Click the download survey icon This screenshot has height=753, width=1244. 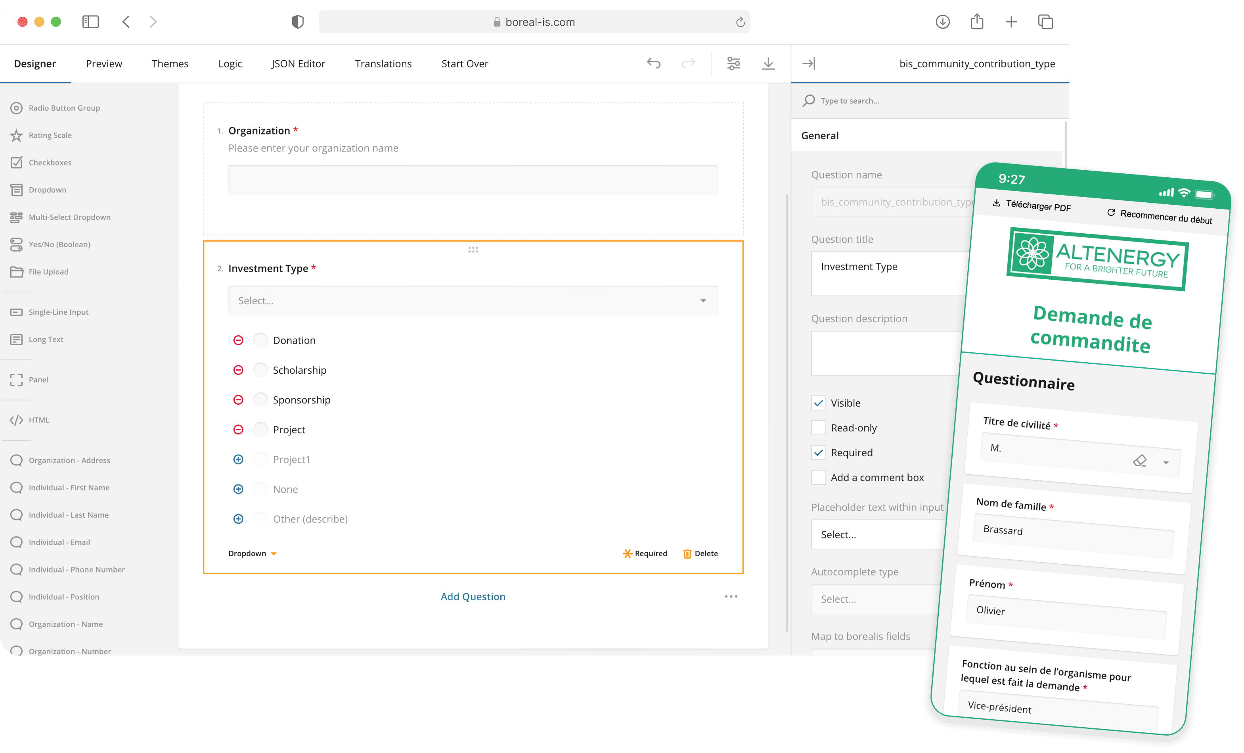coord(768,63)
